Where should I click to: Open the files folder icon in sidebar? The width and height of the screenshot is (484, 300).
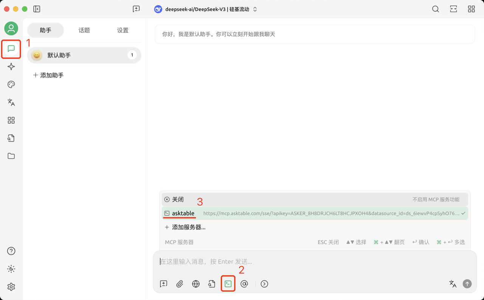click(x=11, y=156)
